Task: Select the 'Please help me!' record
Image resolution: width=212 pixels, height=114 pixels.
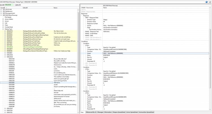Action: coord(38,91)
